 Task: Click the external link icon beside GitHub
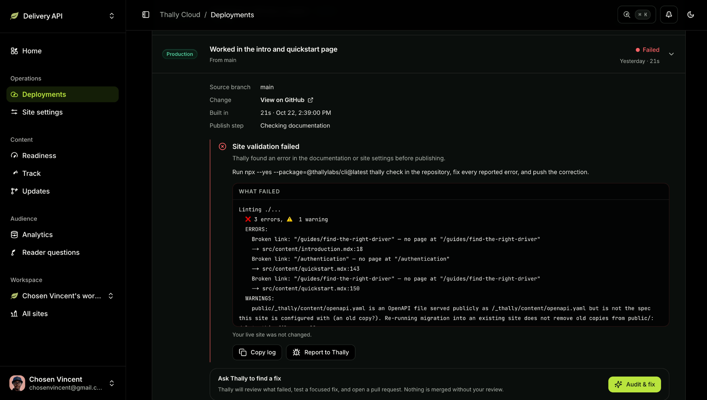(310, 100)
